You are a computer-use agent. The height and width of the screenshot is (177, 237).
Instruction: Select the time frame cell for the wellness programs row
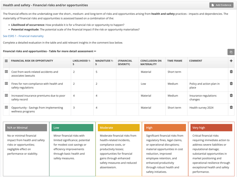point(175,108)
